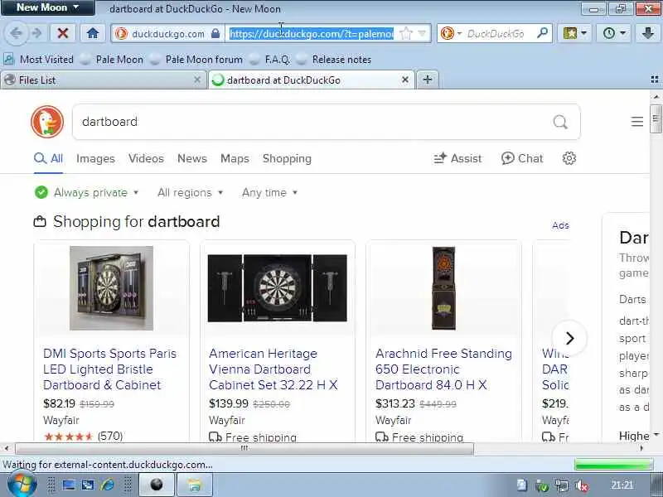Open the New Moon application menu
This screenshot has width=663, height=497.
(x=47, y=7)
